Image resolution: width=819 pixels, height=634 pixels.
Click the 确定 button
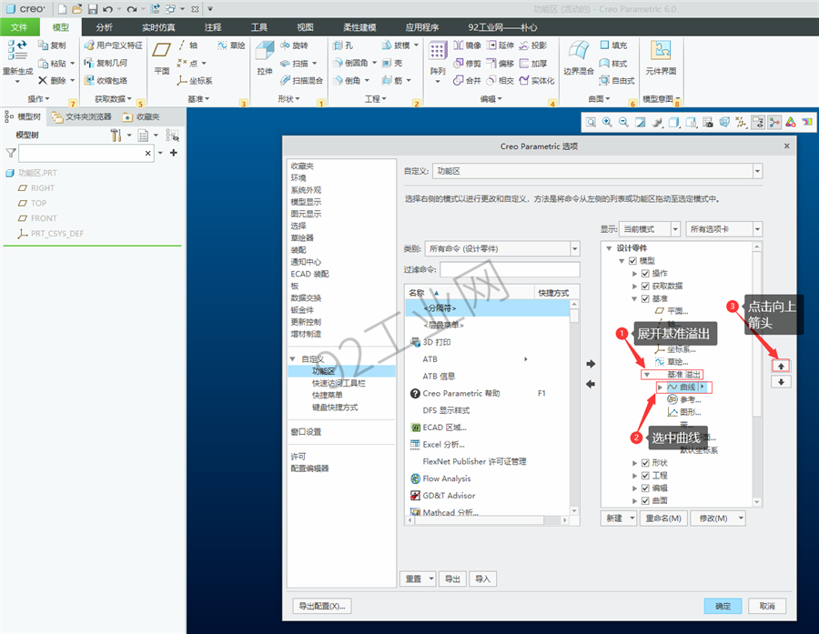pyautogui.click(x=723, y=606)
